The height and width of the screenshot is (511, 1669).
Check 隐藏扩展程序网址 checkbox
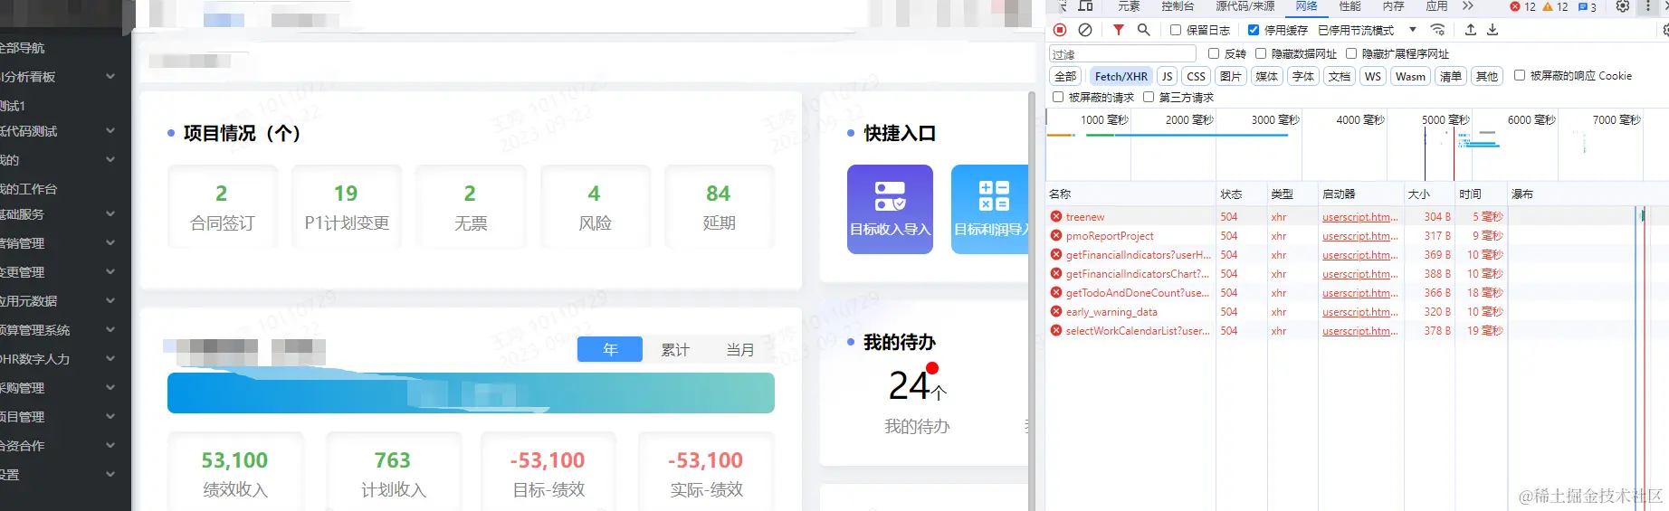coord(1351,53)
